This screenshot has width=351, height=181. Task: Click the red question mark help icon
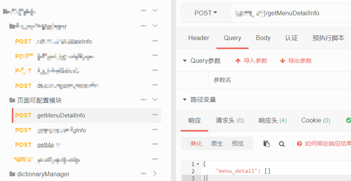pyautogui.click(x=300, y=144)
